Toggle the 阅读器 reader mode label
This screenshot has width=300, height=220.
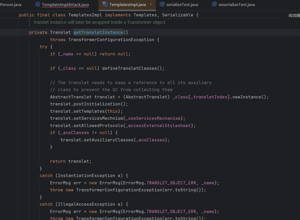pyautogui.click(x=294, y=15)
